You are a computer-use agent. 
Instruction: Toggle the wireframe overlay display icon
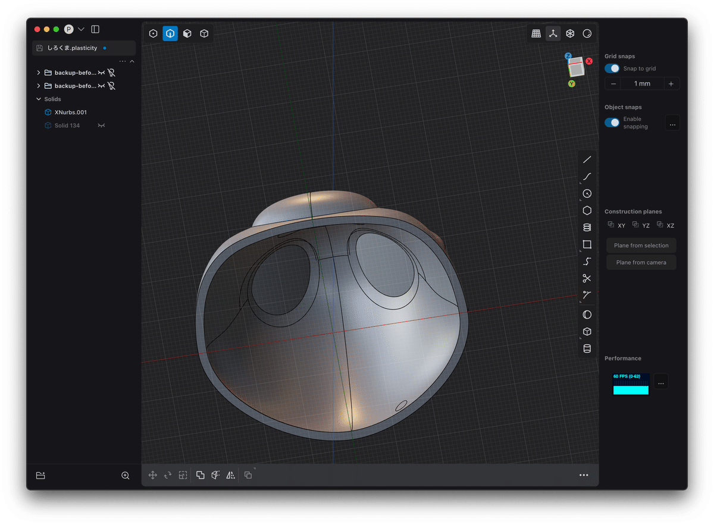click(x=570, y=34)
